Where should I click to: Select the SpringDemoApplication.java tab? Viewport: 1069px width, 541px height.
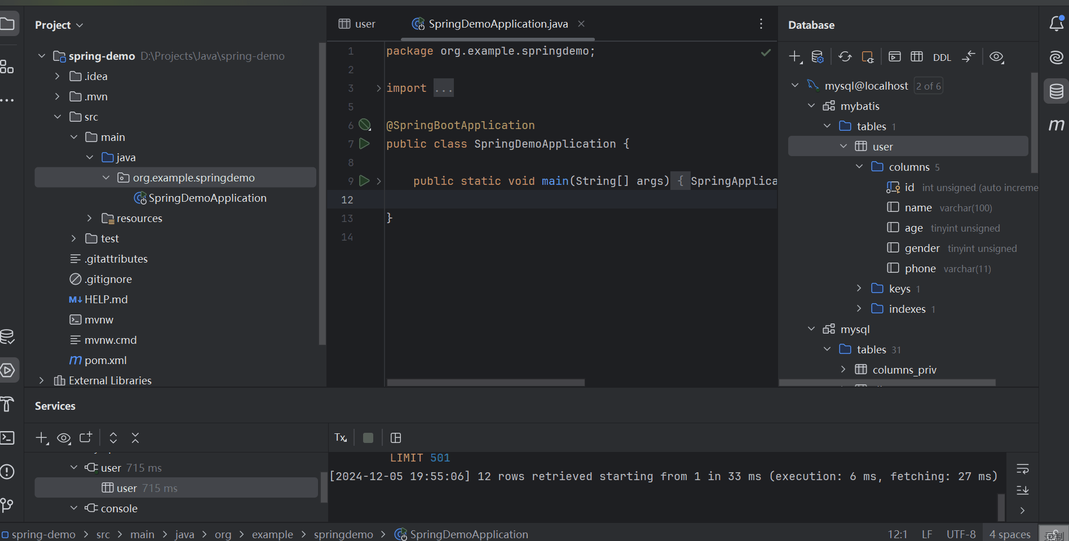(498, 24)
